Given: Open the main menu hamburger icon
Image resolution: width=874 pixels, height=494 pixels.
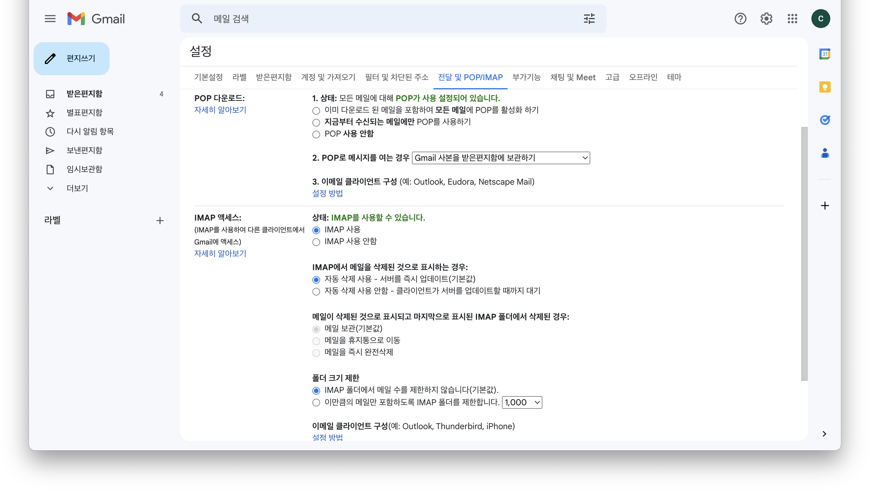Looking at the screenshot, I should (x=50, y=19).
